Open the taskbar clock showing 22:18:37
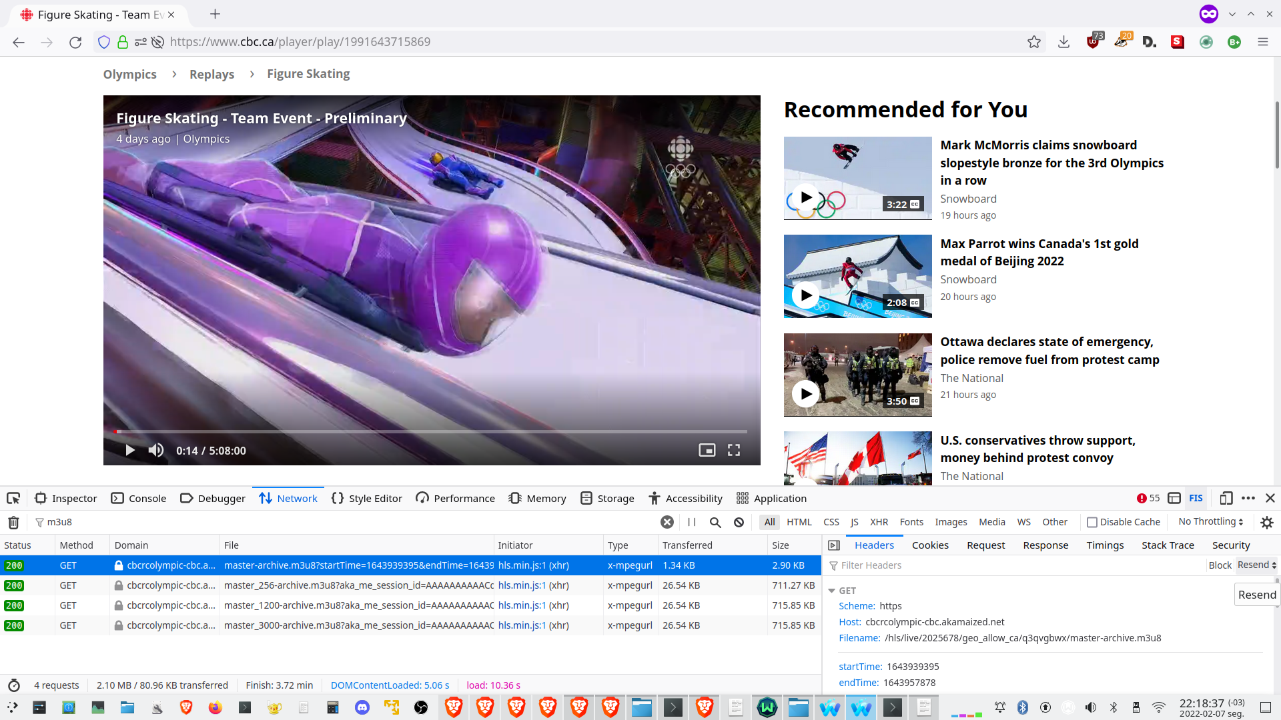This screenshot has width=1281, height=720. (1212, 707)
